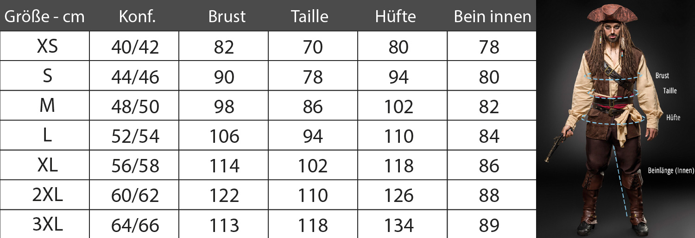This screenshot has width=695, height=238.
Task: Click the Brust column header
Action: (227, 17)
